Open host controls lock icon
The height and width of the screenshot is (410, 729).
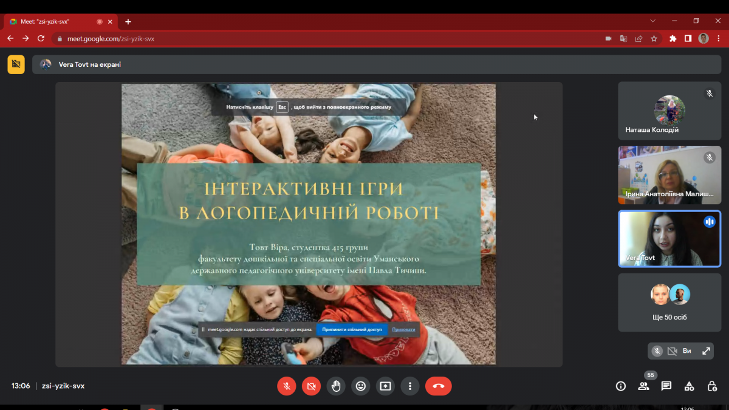[712, 386]
